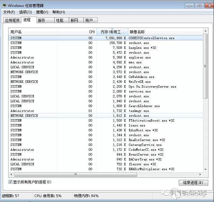Select the RACurrTray.exe *32 process

click(106, 159)
